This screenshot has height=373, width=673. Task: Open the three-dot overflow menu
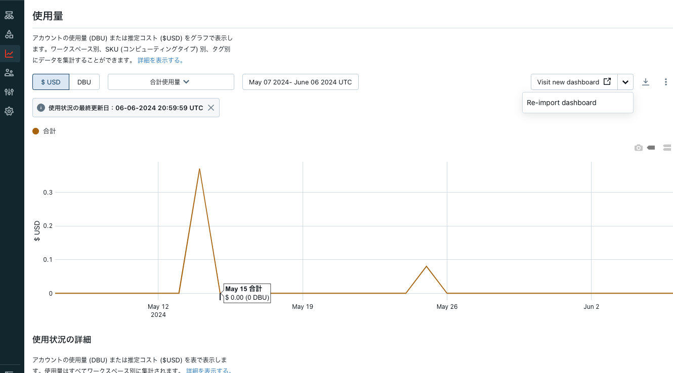666,81
